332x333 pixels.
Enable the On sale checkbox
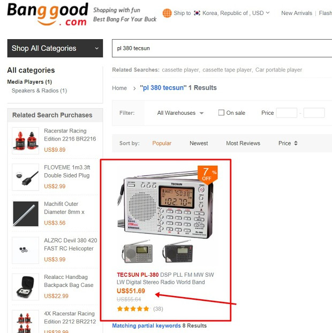pyautogui.click(x=221, y=113)
